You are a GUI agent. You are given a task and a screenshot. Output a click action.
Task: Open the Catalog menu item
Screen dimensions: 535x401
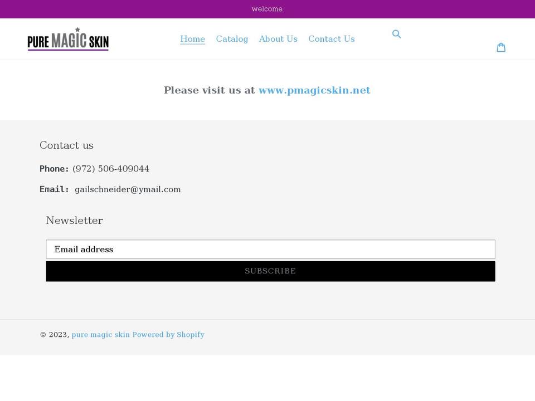click(x=232, y=39)
